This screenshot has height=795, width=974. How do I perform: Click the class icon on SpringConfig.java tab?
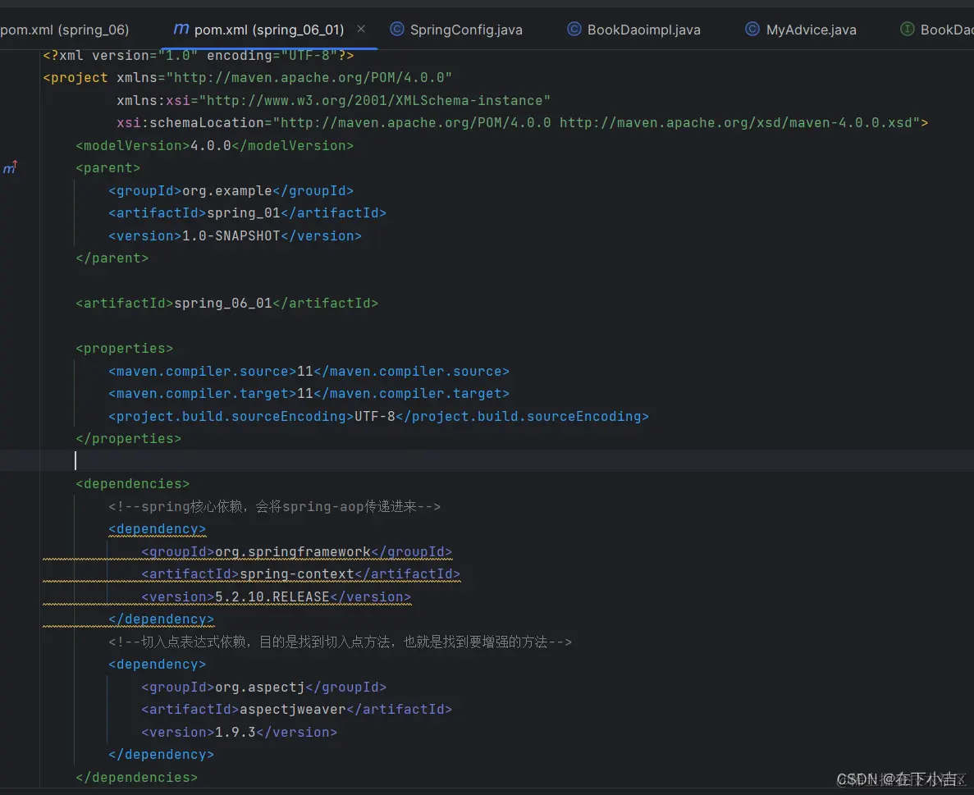point(397,30)
